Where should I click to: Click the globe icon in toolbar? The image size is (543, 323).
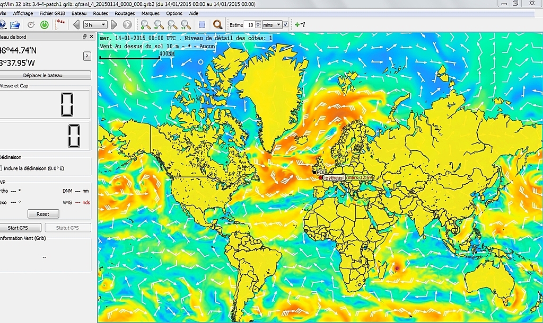pos(3,24)
